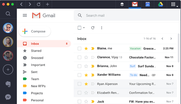This screenshot has height=104, width=181.
Task: Switch to the Gmail app tab
Action: click(x=135, y=4)
